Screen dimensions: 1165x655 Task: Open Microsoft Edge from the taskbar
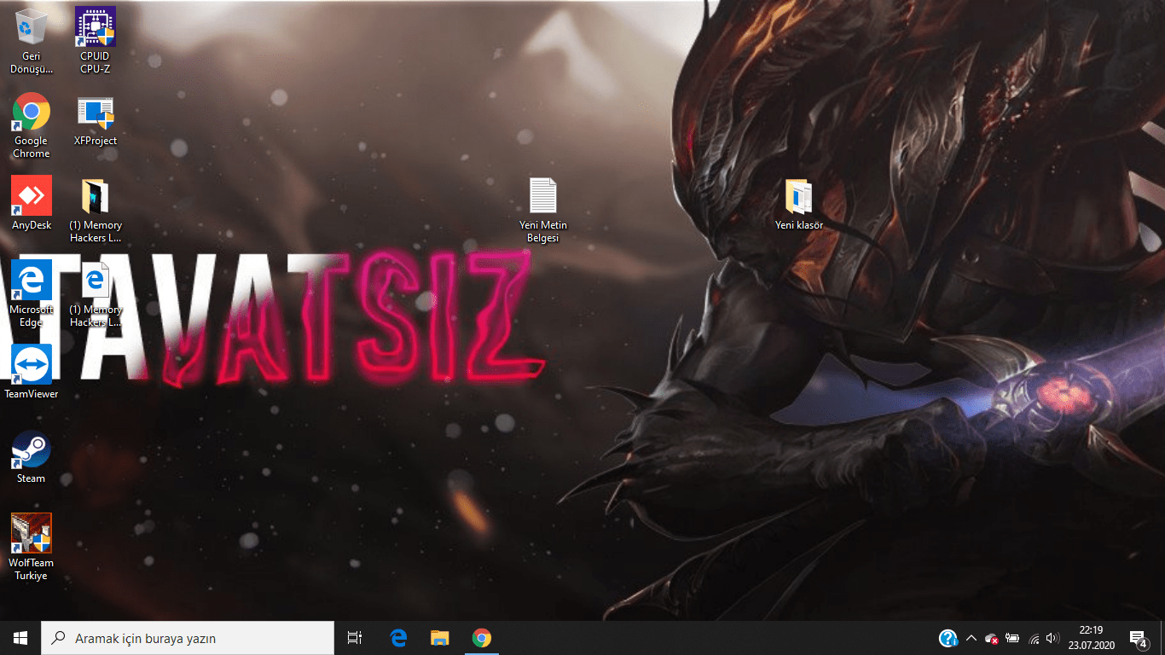(x=398, y=638)
